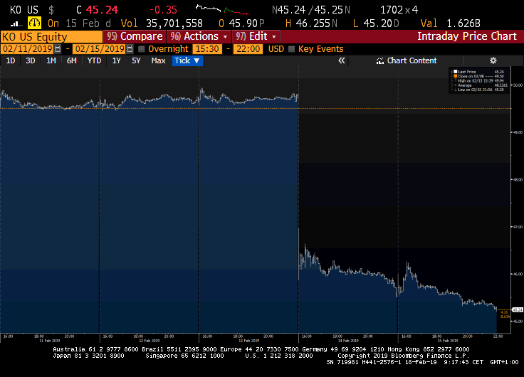
Task: Select the Max range tab
Action: (x=158, y=60)
